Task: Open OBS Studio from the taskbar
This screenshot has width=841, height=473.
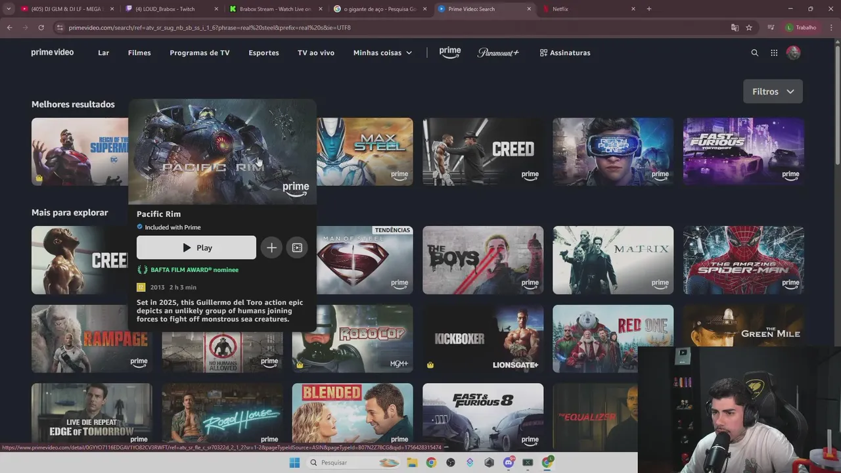Action: pyautogui.click(x=450, y=462)
